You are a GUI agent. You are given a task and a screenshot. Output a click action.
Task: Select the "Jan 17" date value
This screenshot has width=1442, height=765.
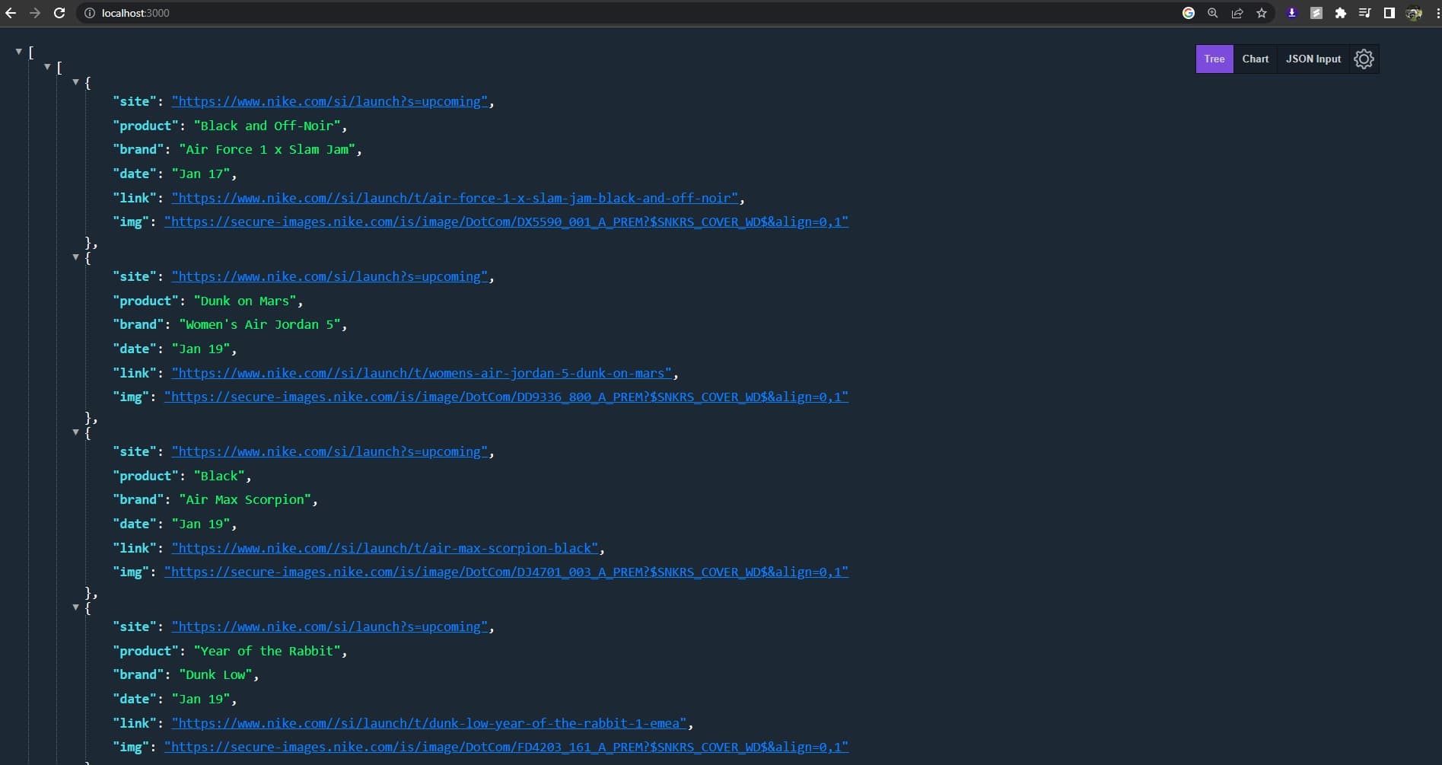(201, 174)
